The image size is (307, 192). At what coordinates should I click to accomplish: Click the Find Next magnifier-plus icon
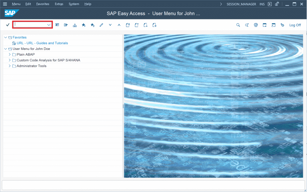[247, 25]
